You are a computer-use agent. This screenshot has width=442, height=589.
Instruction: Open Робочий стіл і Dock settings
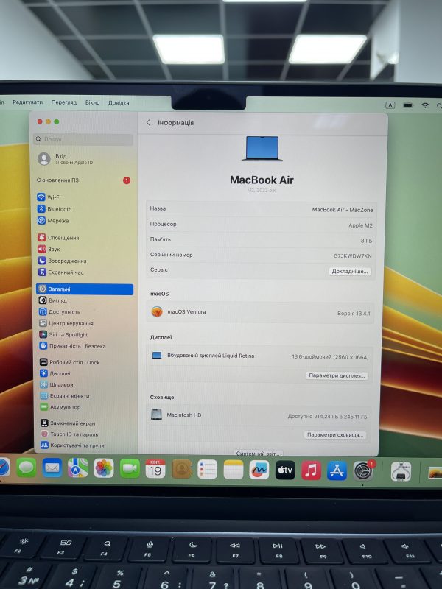[x=69, y=362]
